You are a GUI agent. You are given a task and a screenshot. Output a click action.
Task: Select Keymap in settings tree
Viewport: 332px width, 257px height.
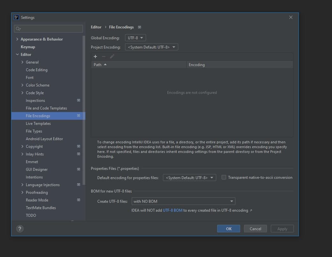28,47
